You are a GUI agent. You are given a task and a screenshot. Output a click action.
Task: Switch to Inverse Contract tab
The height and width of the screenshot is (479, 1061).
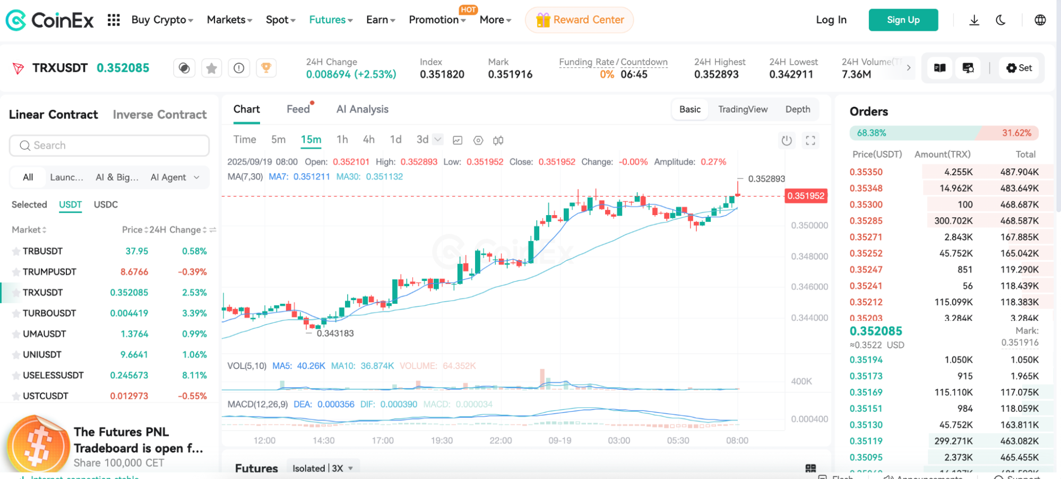[160, 115]
